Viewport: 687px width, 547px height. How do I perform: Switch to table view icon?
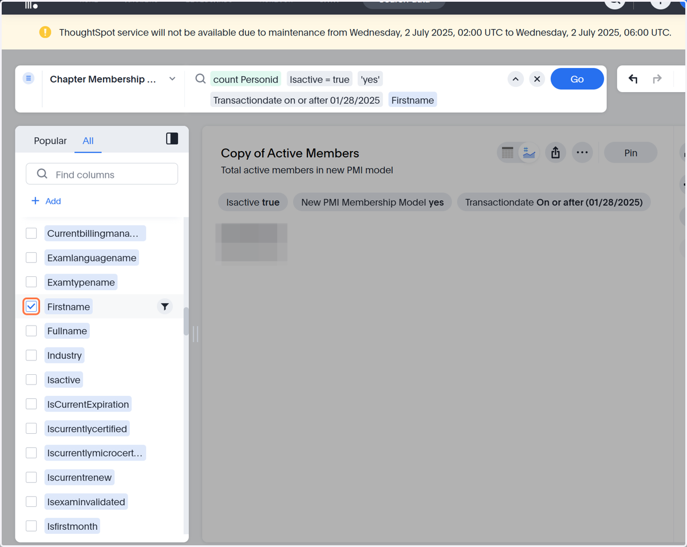507,153
